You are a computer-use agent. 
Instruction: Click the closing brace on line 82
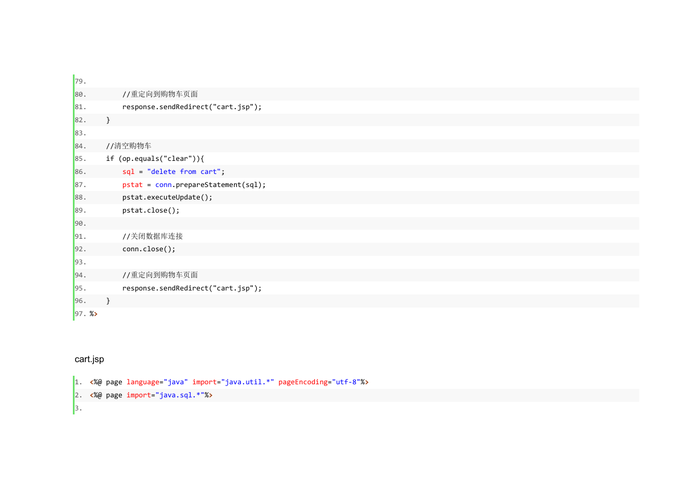pos(108,120)
